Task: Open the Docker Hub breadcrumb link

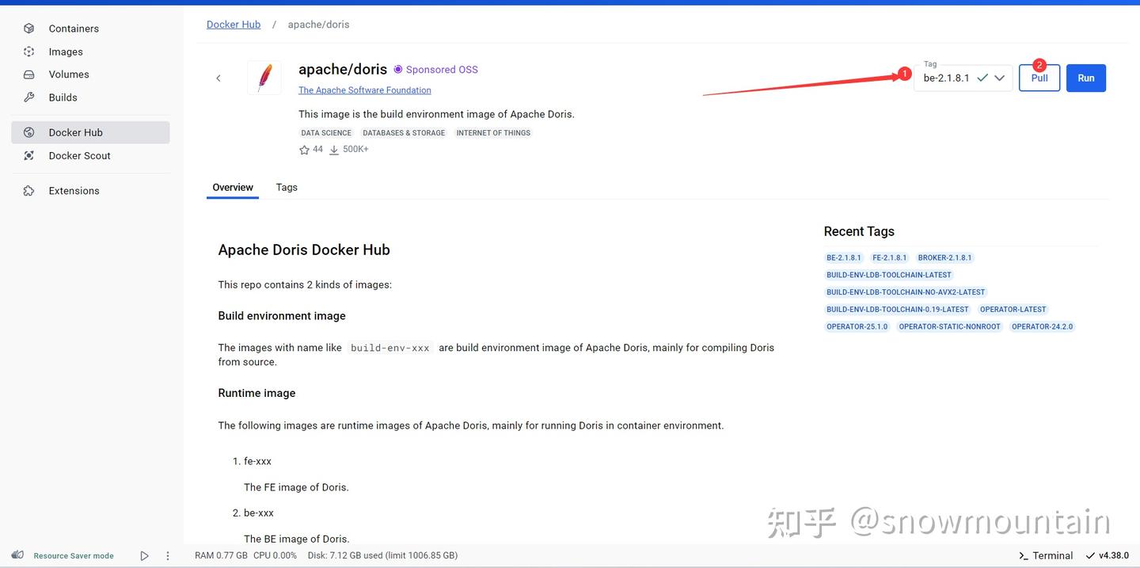Action: [234, 24]
